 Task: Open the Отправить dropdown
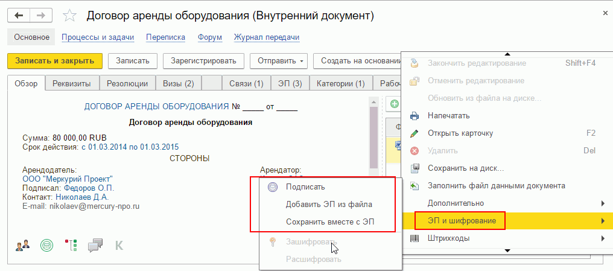pos(279,61)
